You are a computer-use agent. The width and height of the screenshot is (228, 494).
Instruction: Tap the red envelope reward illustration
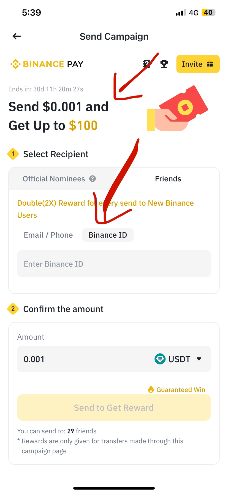(x=178, y=109)
